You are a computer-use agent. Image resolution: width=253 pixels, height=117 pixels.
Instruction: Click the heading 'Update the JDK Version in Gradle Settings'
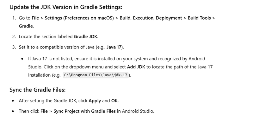tap(66, 7)
